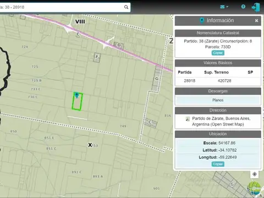
Task: Focus the parcel search field
Action: tap(62, 7)
